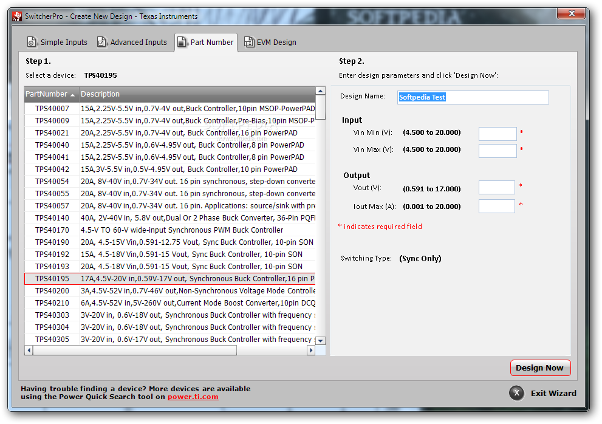This screenshot has width=602, height=424.
Task: Select device TPS40192 row
Action: click(169, 255)
